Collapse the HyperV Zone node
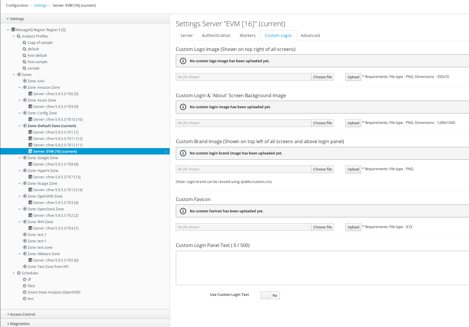The width and height of the screenshot is (469, 327). [x=19, y=171]
